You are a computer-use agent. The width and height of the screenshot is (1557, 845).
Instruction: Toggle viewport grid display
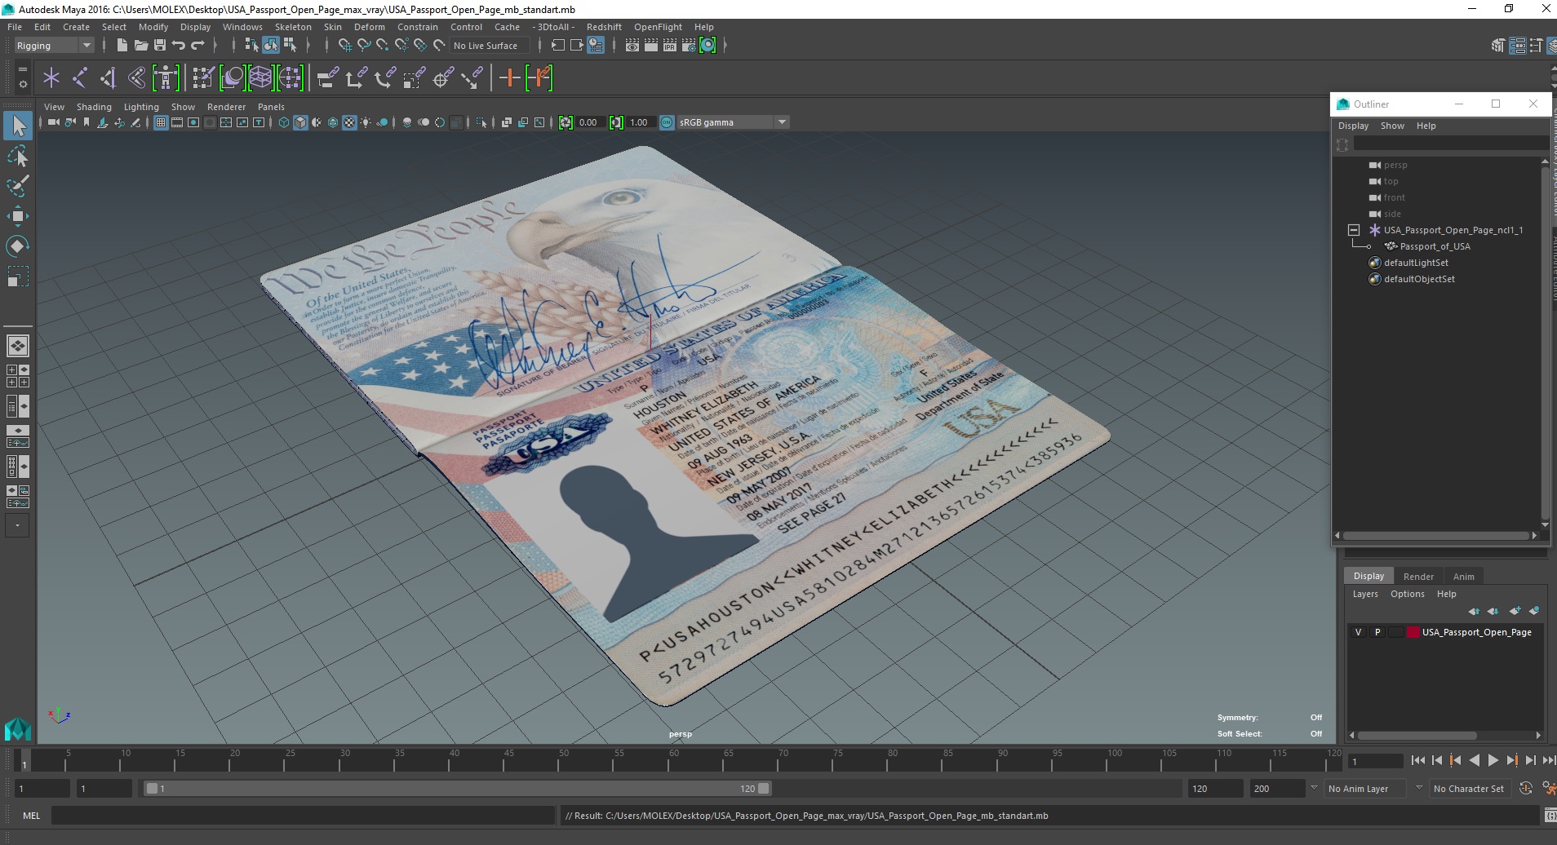point(161,122)
